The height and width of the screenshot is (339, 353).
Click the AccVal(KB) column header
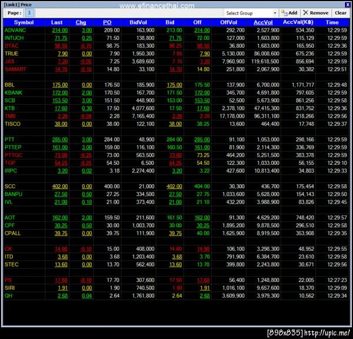[298, 22]
